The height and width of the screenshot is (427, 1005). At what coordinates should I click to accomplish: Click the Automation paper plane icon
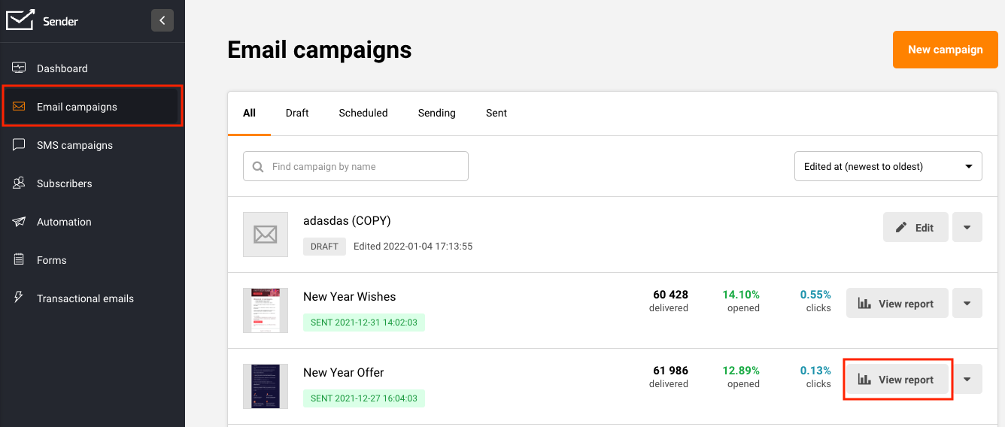coord(20,222)
